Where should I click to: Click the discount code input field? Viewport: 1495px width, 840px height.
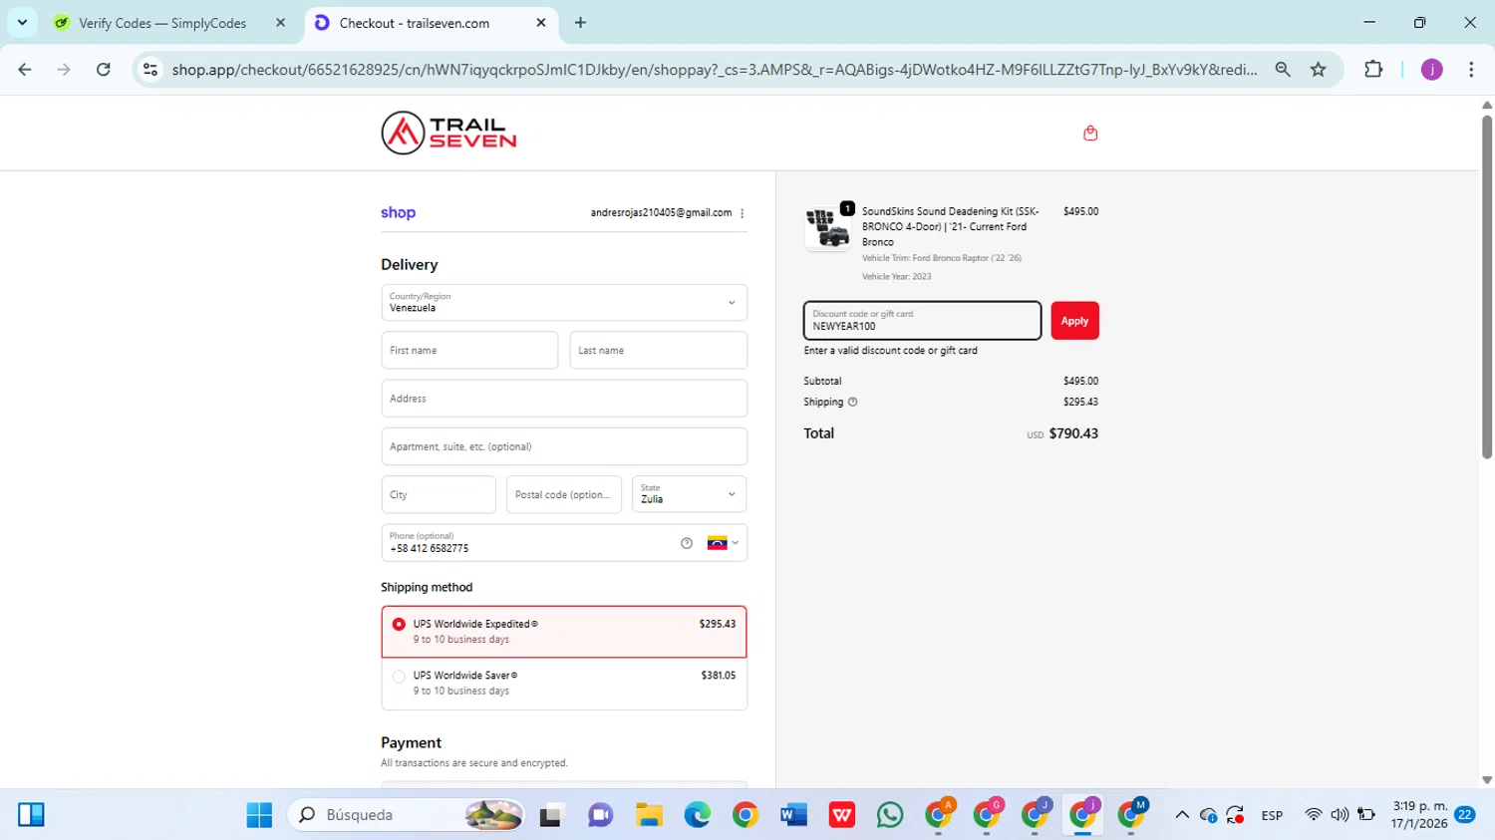923,321
